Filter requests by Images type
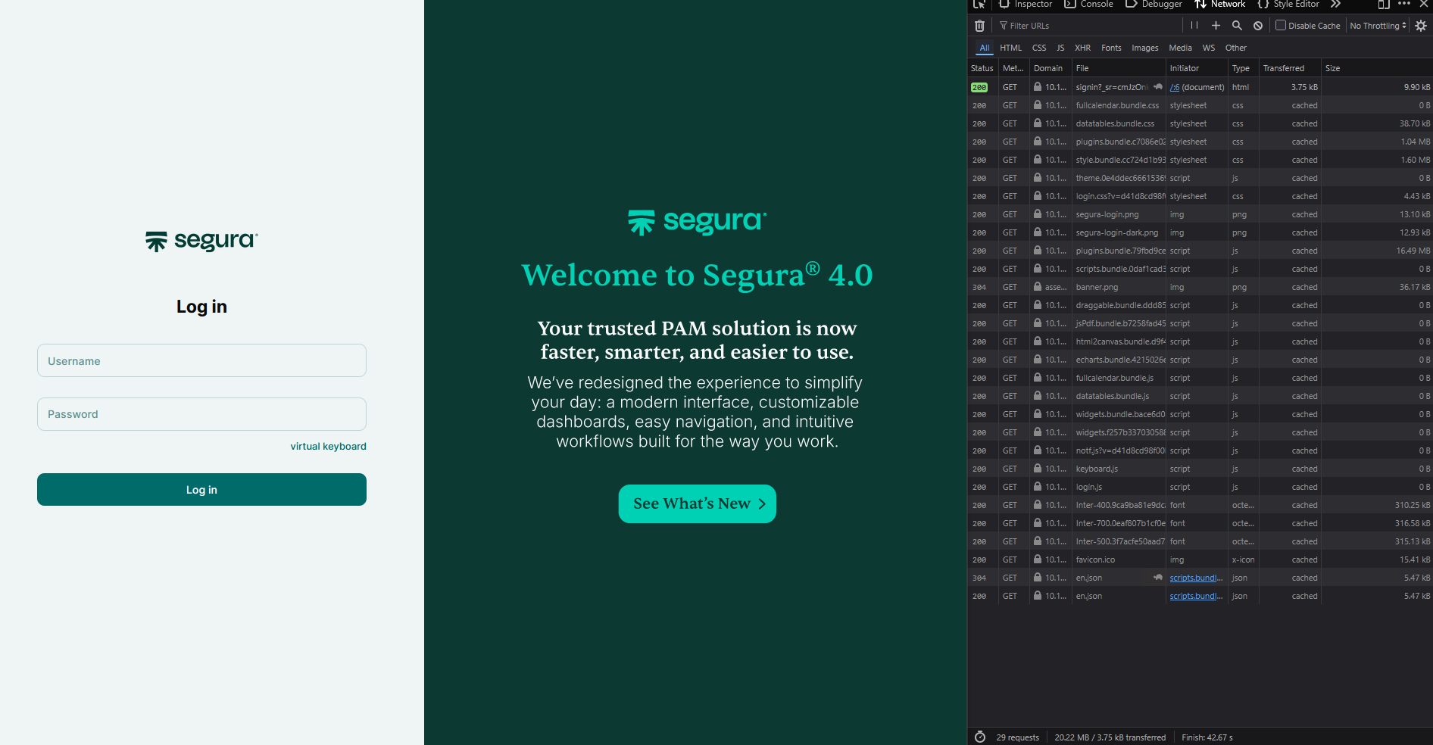This screenshot has width=1433, height=745. 1144,48
